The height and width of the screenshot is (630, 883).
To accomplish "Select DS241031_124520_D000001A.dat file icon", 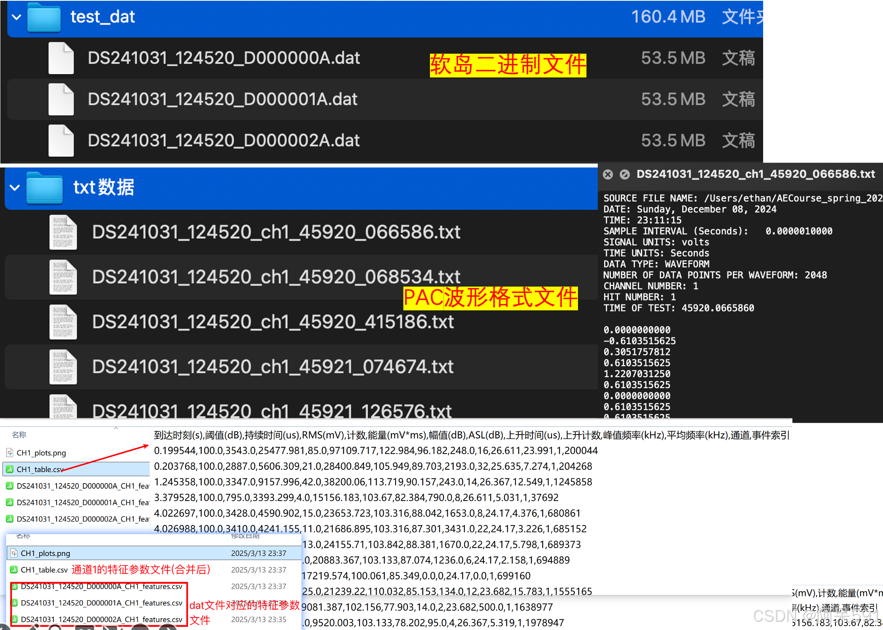I will (x=61, y=99).
